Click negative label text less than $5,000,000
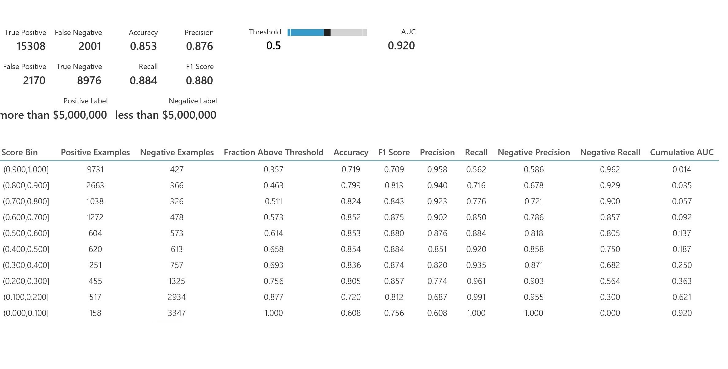Image resolution: width=728 pixels, height=369 pixels. click(x=166, y=115)
